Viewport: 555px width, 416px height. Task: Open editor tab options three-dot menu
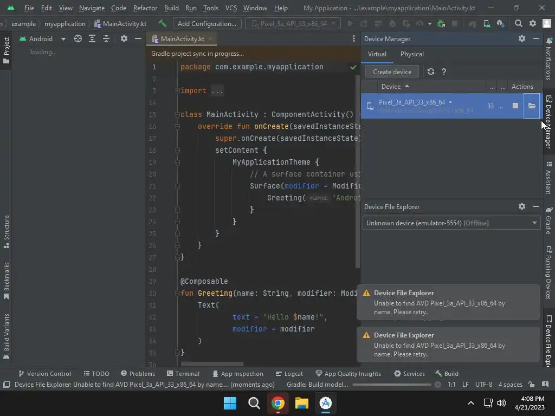pos(353,38)
